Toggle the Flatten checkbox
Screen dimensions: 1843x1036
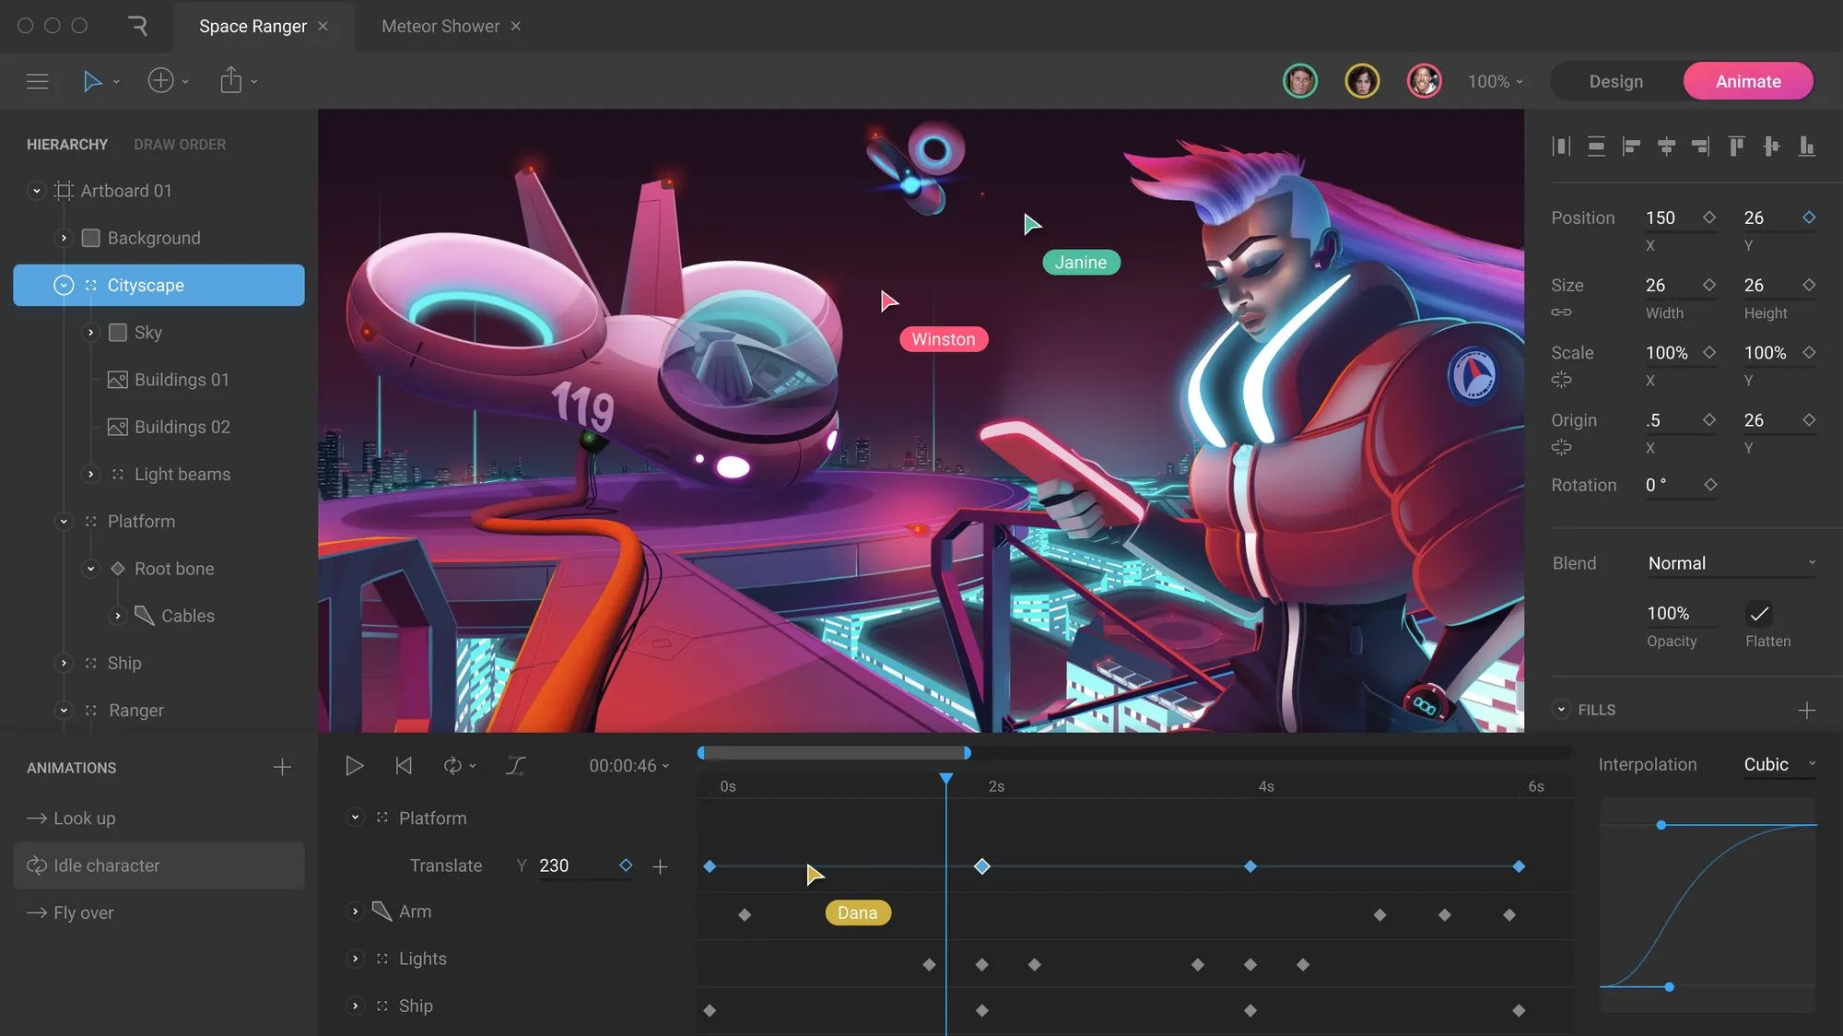(1758, 614)
